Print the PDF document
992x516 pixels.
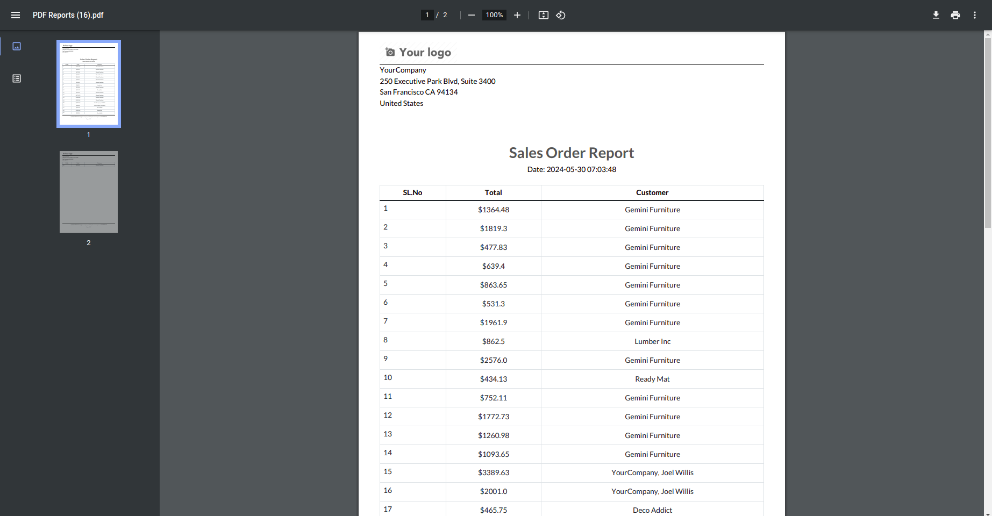[x=955, y=15]
